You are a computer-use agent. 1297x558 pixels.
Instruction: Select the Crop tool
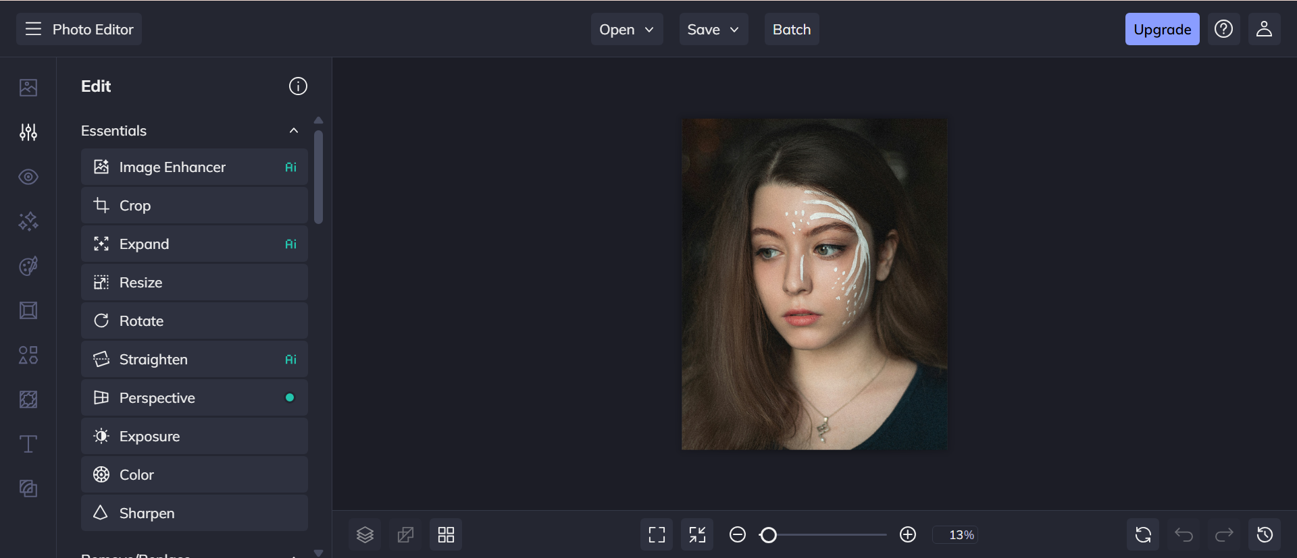coord(194,206)
